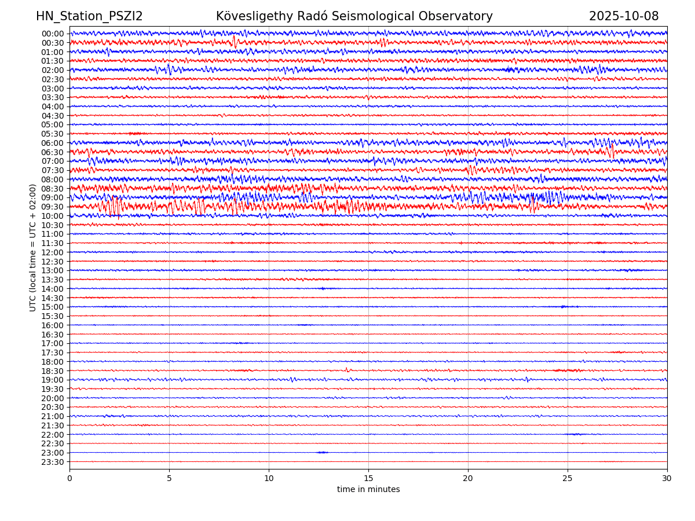Click the 5 tick on the minutes axis
Viewport: 695px width, 521px height.
pos(169,479)
